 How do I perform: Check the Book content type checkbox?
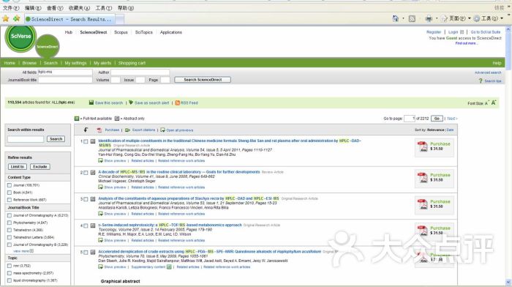pyautogui.click(x=10, y=193)
